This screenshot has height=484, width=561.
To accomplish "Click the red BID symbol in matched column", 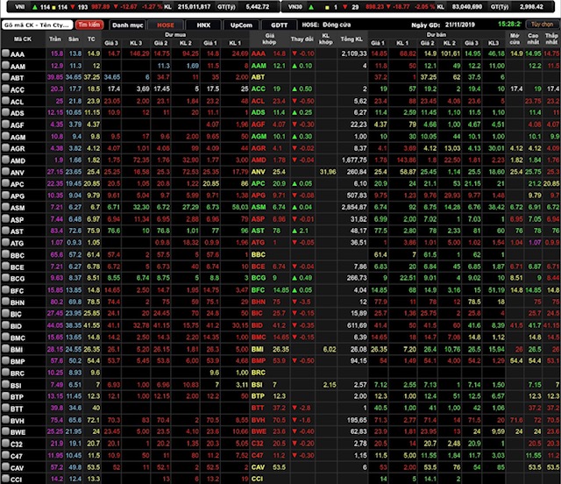I will (x=257, y=325).
